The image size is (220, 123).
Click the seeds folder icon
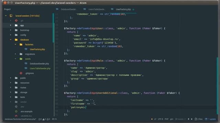coord(21,59)
